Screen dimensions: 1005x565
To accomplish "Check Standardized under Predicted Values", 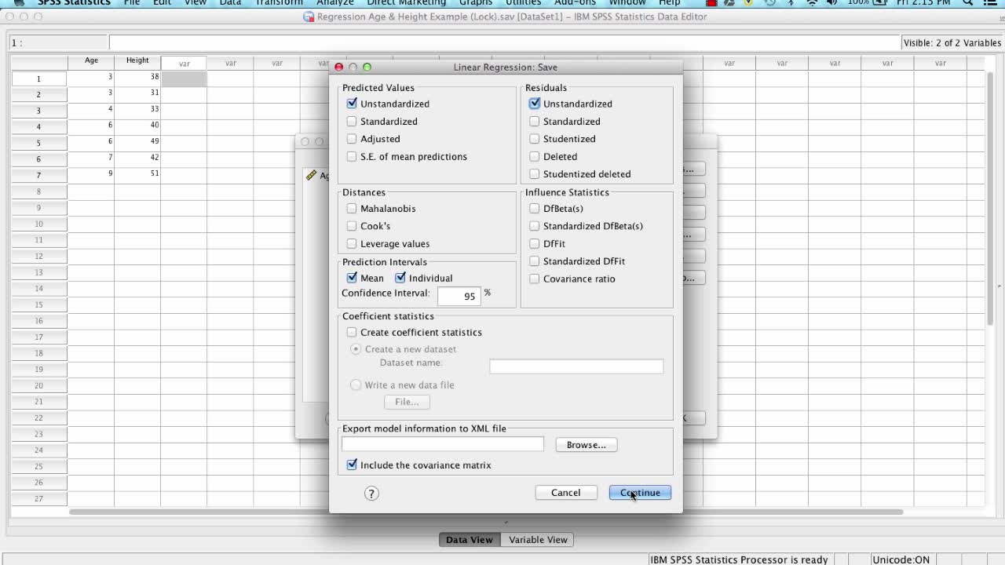I will coord(352,122).
